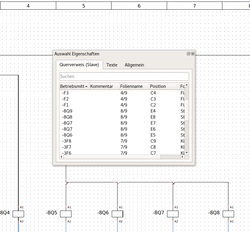
Task: Select the -8Q6 row in the table
Action: click(122, 135)
